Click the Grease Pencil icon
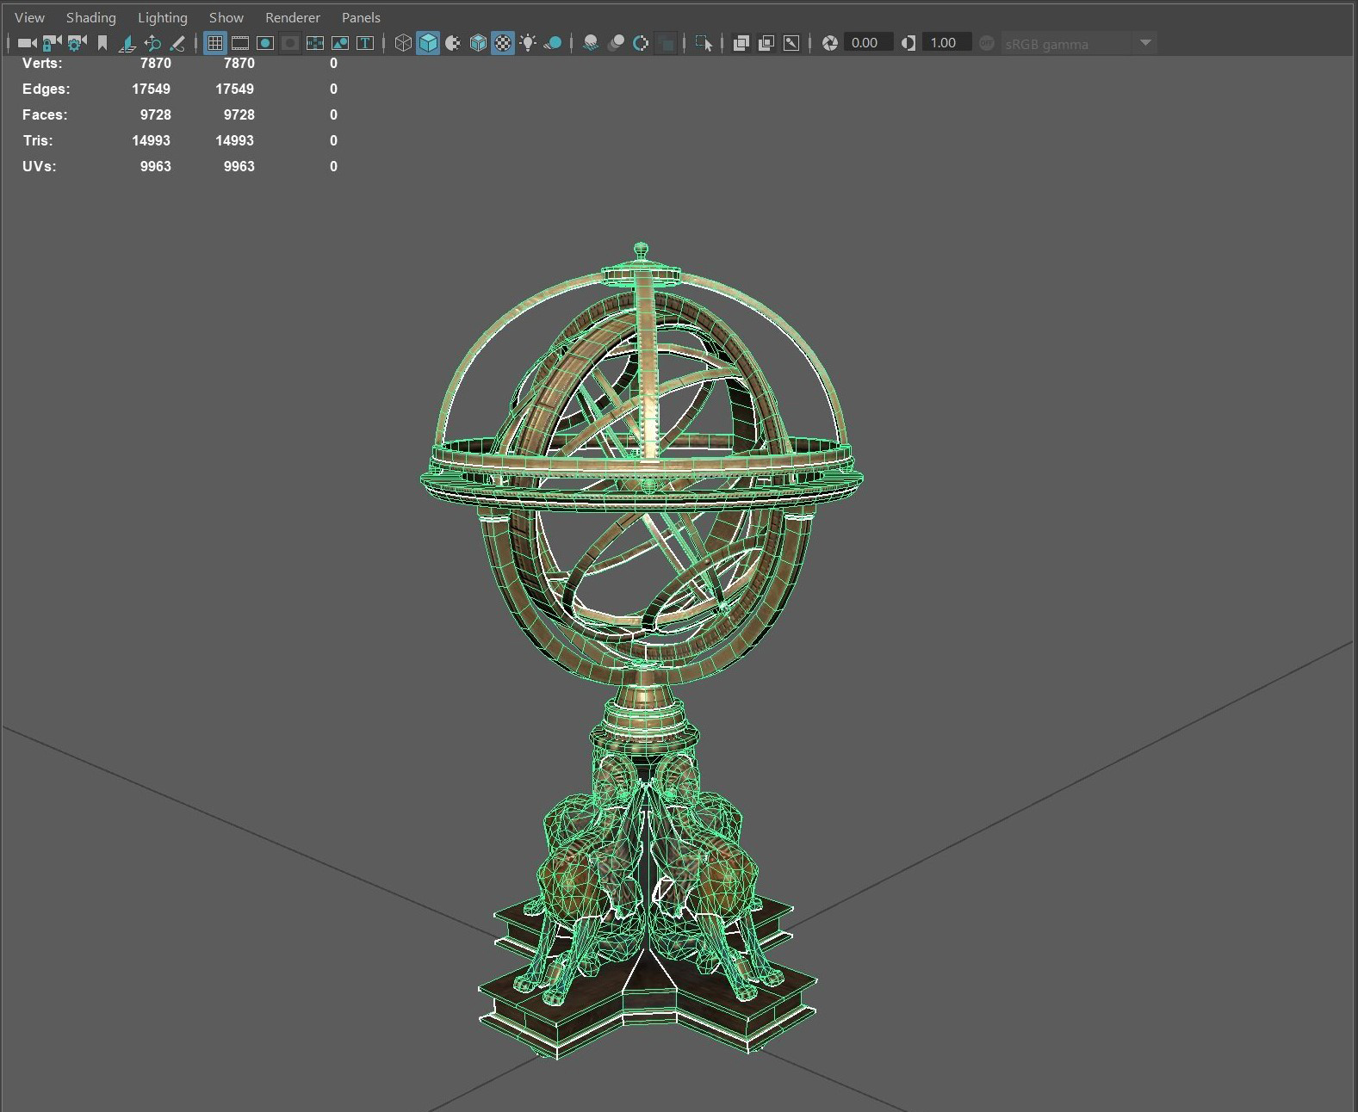 click(x=177, y=43)
